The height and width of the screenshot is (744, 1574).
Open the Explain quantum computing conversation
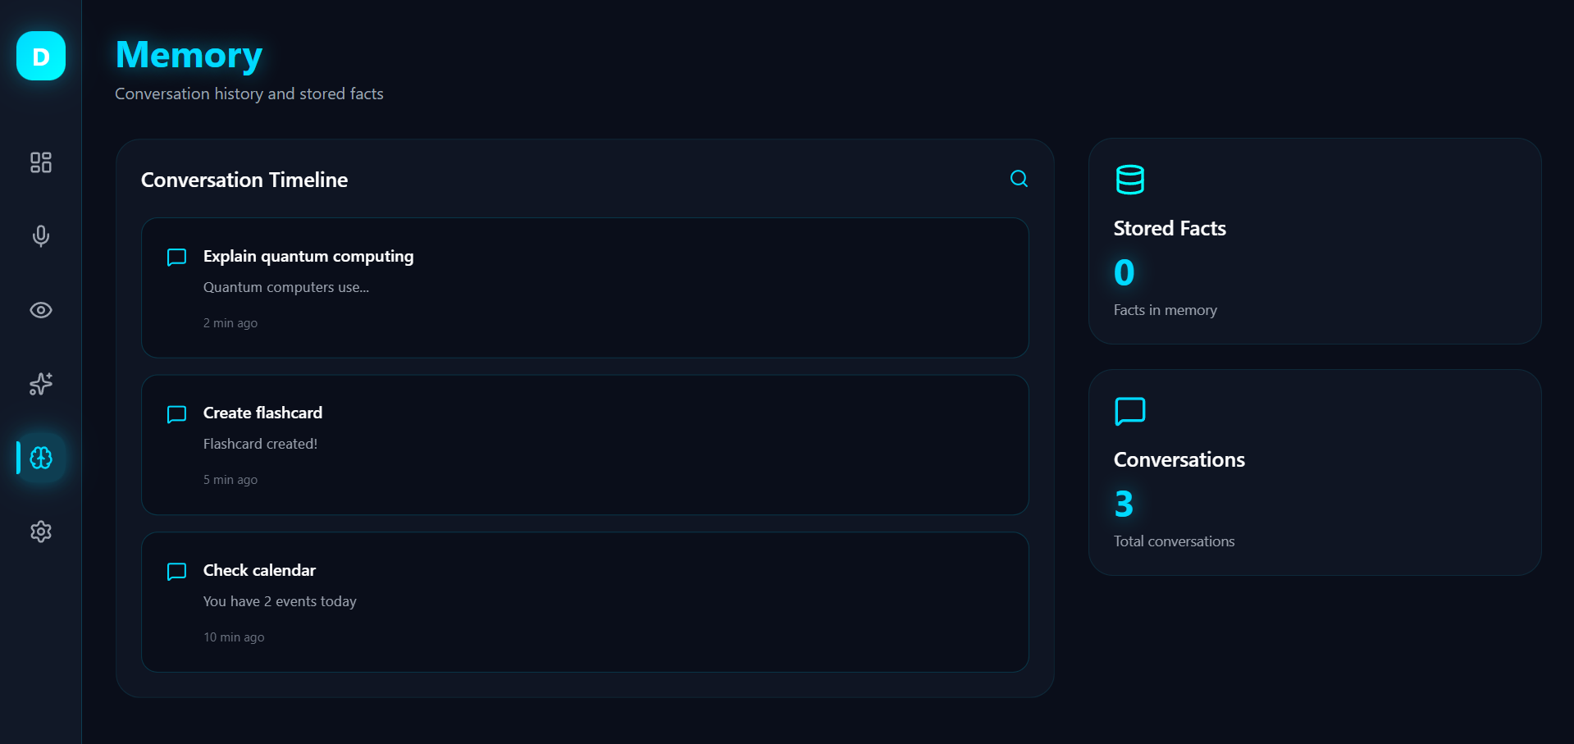click(x=584, y=288)
